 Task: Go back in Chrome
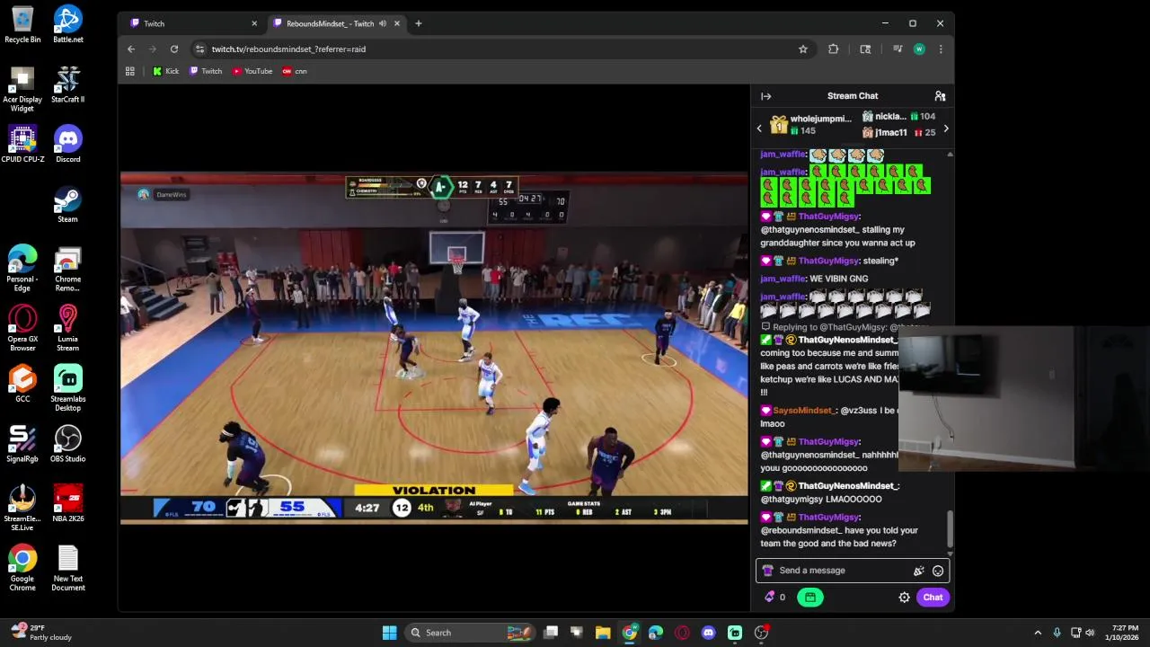(131, 49)
